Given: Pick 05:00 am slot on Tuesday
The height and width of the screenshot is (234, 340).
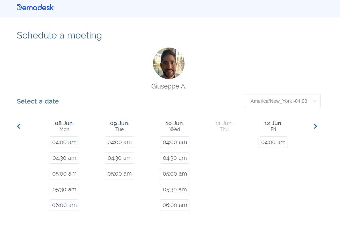Looking at the screenshot, I should [x=120, y=173].
